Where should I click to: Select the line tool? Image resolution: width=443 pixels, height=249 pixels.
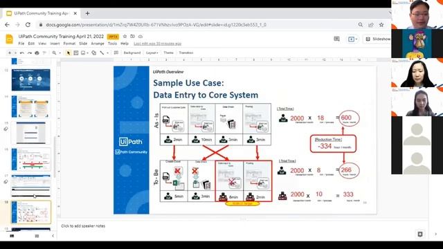[x=102, y=53]
